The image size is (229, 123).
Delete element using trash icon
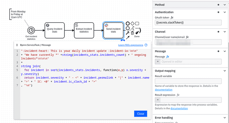coord(132,33)
